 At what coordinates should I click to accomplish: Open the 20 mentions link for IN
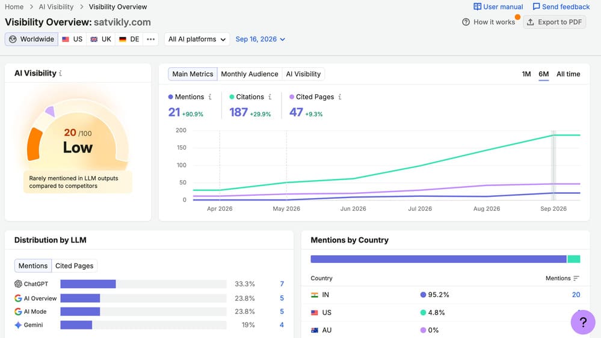pos(576,295)
